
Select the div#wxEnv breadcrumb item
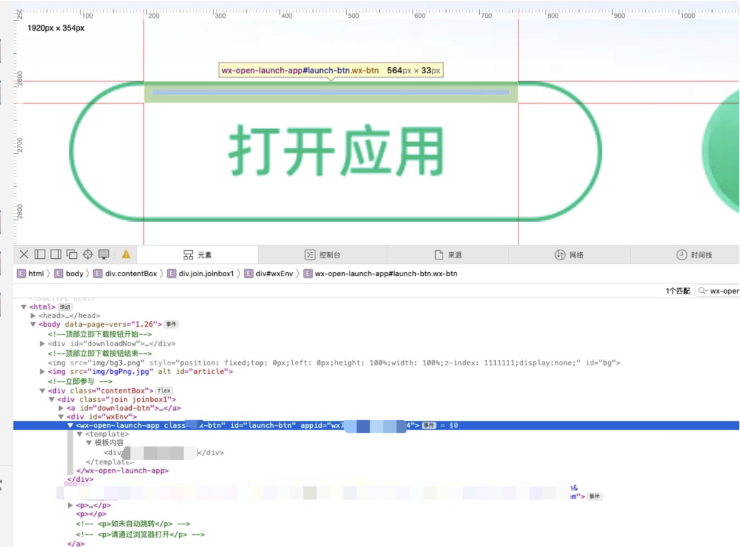(x=269, y=273)
